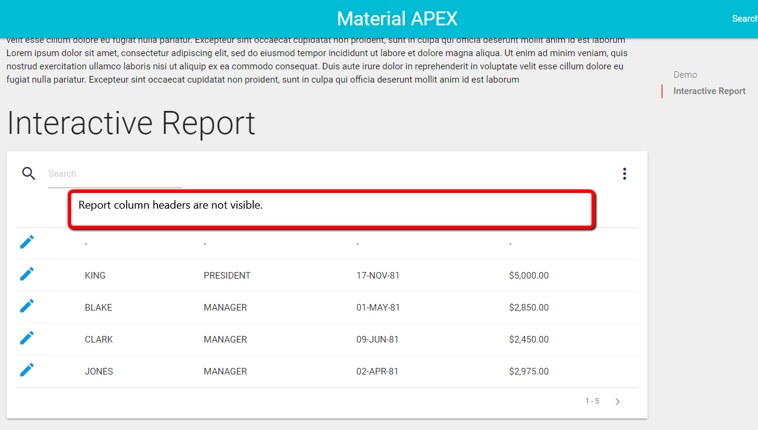Click the pagination range label 1 - 5
758x430 pixels.
click(591, 400)
